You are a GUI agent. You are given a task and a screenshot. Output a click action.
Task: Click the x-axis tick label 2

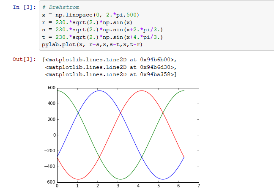[x=98, y=186]
